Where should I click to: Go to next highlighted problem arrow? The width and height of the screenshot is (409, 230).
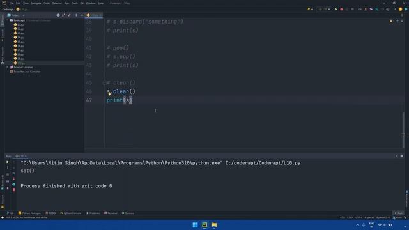pyautogui.click(x=402, y=21)
